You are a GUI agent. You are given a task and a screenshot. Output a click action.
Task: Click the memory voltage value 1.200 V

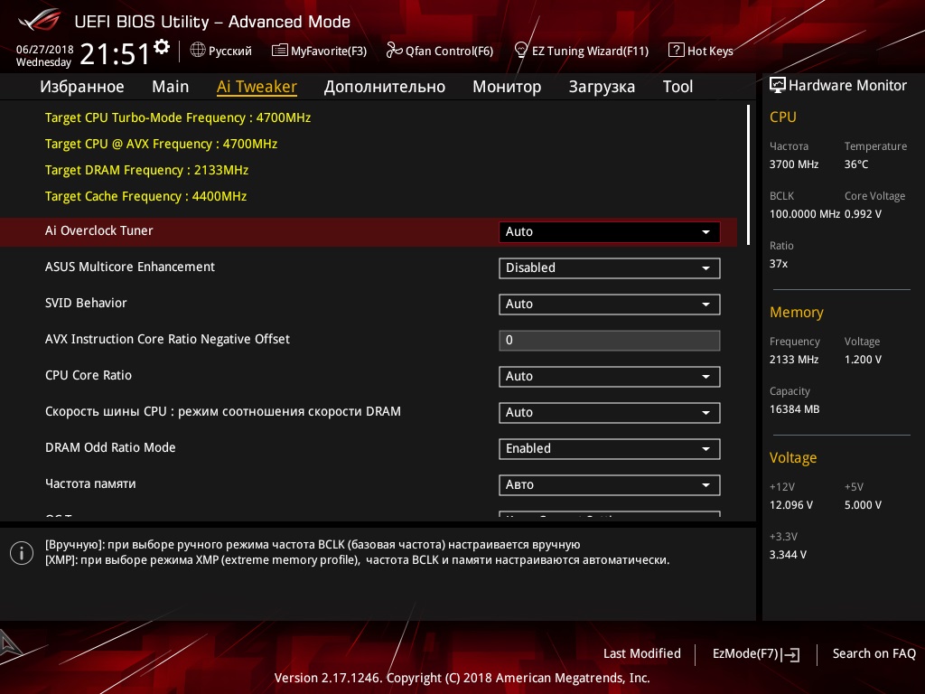[x=863, y=359]
